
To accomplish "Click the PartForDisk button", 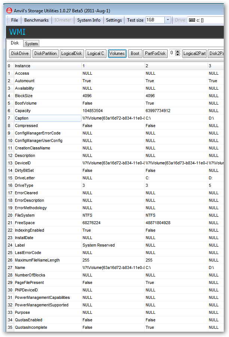I will (x=155, y=53).
